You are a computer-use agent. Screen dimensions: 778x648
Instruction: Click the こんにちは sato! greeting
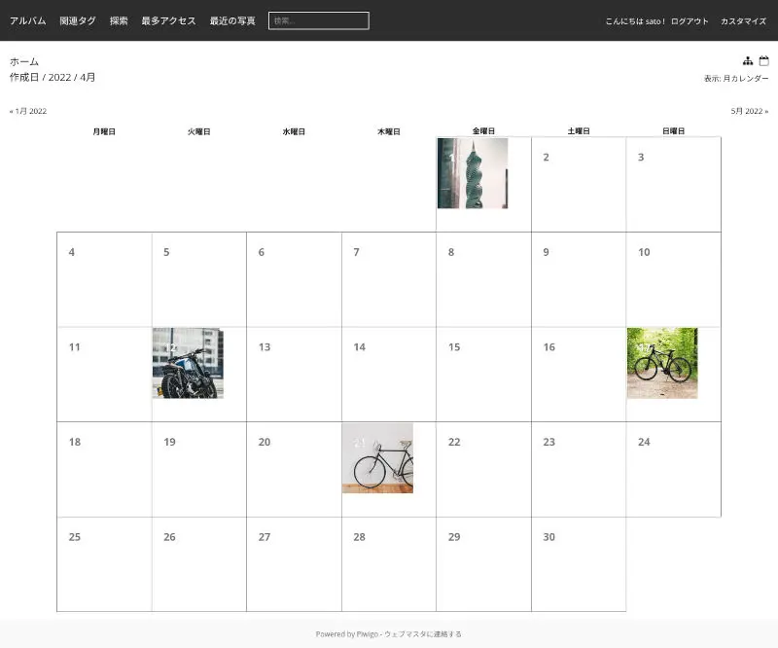[635, 21]
